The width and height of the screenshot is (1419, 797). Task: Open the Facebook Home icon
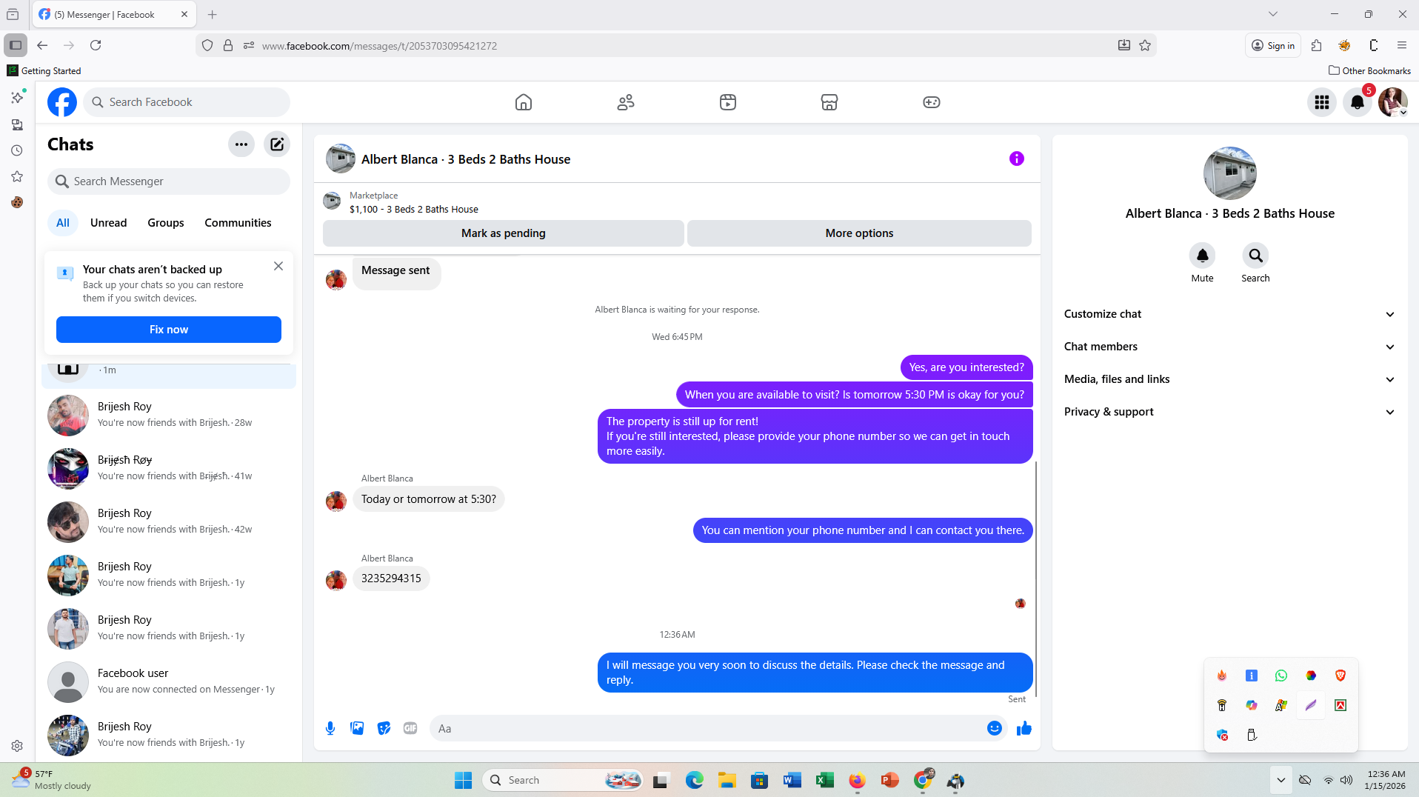524,102
